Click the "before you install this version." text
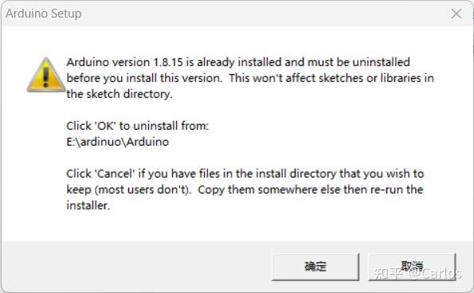The image size is (474, 293). point(144,78)
